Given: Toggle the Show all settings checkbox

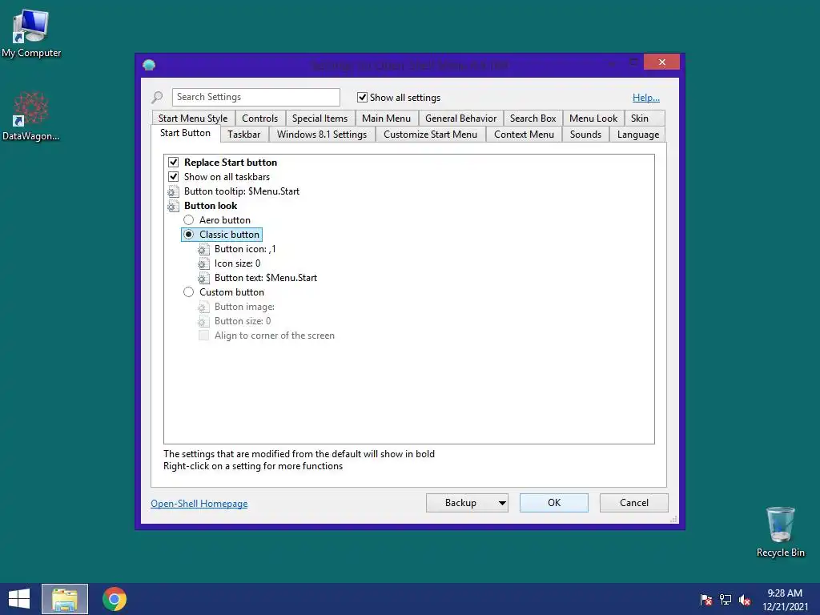Looking at the screenshot, I should click(362, 97).
